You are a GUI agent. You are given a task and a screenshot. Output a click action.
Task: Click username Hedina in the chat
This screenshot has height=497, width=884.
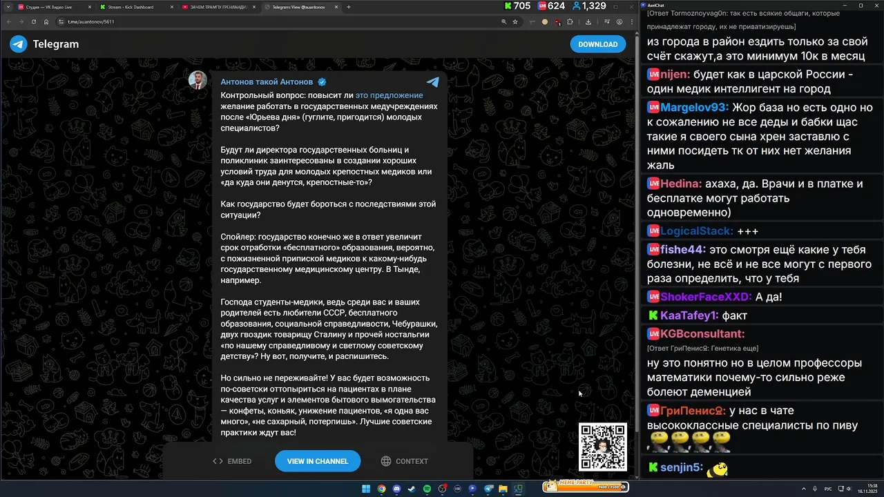pos(681,184)
